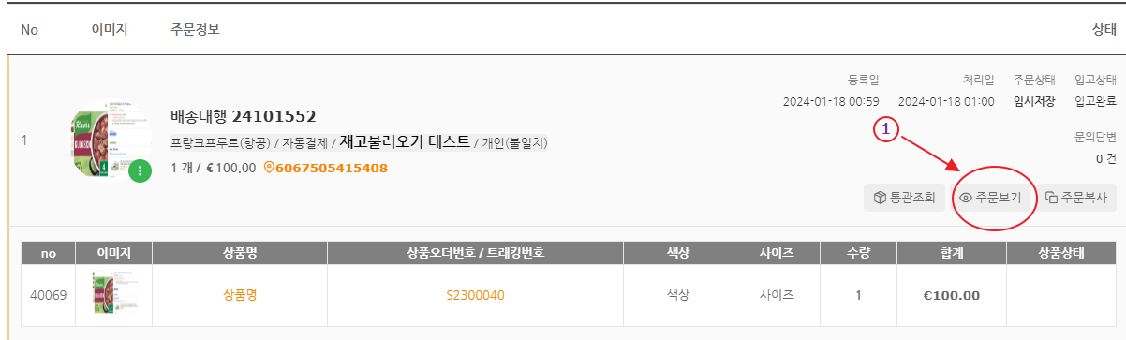Open the 상품명 product link

(240, 295)
